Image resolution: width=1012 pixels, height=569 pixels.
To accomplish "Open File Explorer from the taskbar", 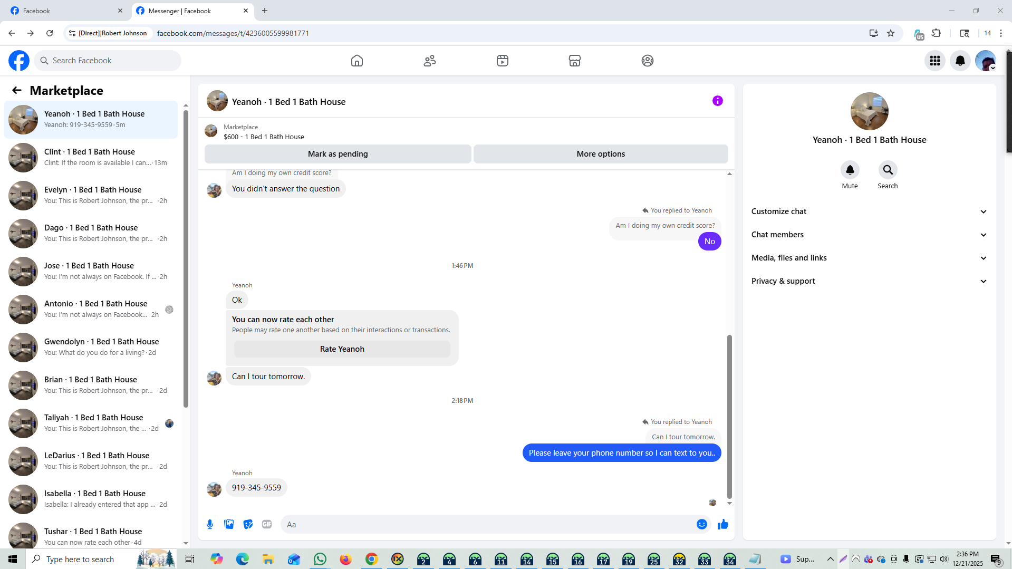I will (268, 559).
